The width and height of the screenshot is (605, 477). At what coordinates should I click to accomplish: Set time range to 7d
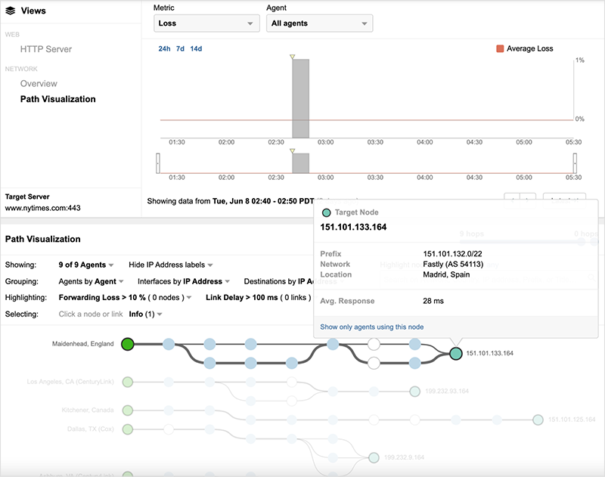point(180,48)
